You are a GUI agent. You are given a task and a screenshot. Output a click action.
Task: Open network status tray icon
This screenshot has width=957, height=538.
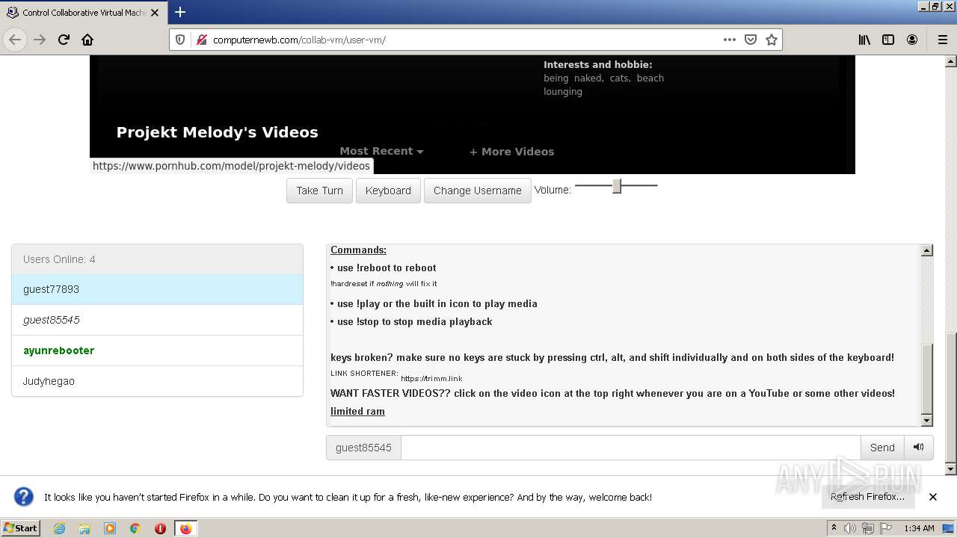(867, 528)
